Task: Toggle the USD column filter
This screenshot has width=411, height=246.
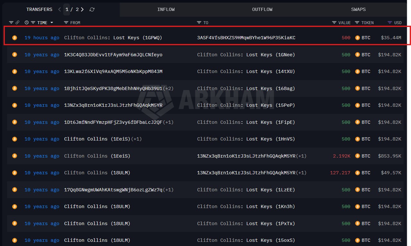Action: pos(390,23)
